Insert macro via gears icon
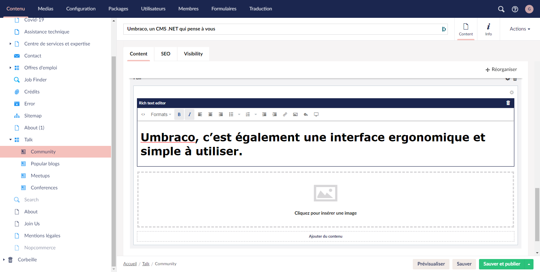This screenshot has height=272, width=540. tap(306, 114)
